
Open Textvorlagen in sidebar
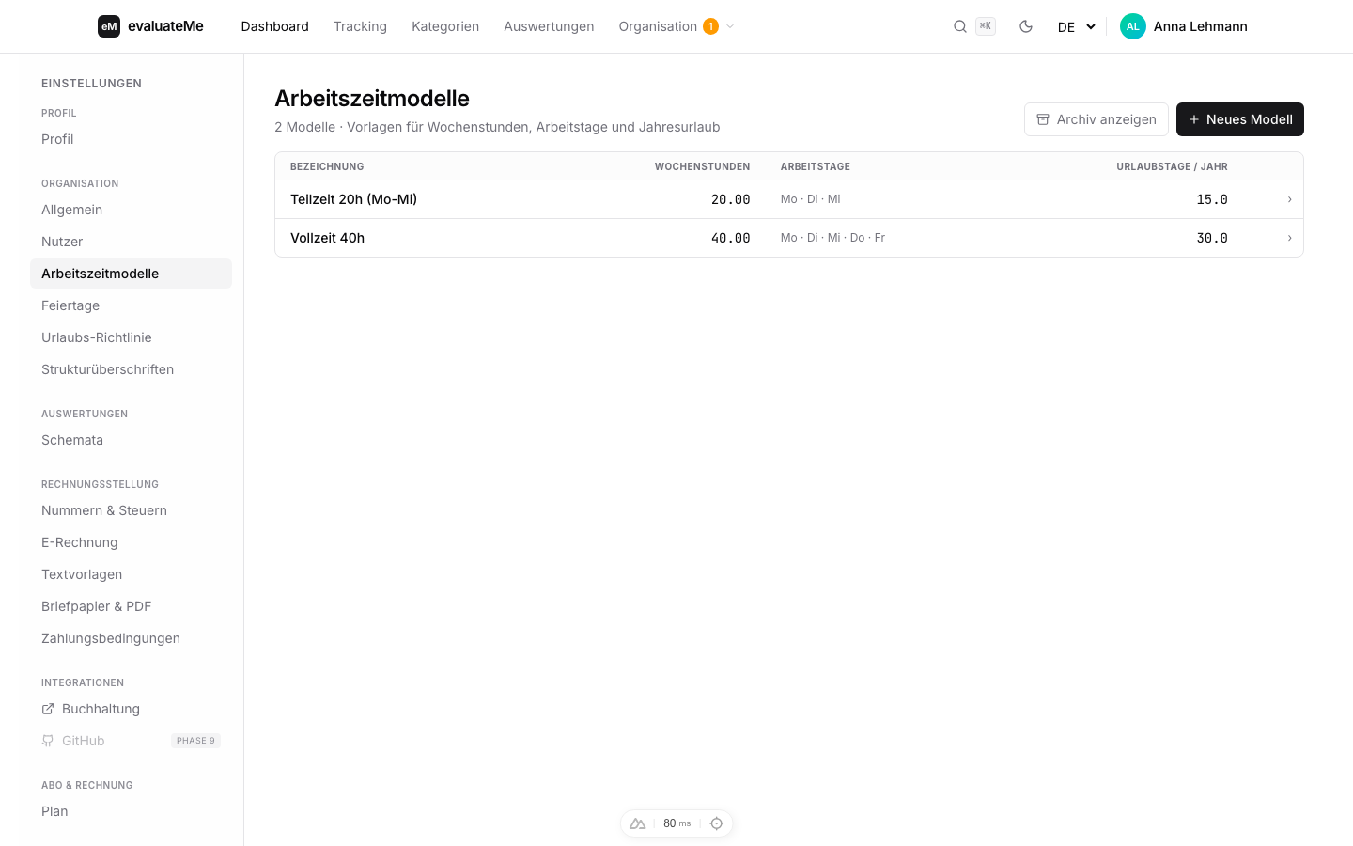click(x=131, y=574)
